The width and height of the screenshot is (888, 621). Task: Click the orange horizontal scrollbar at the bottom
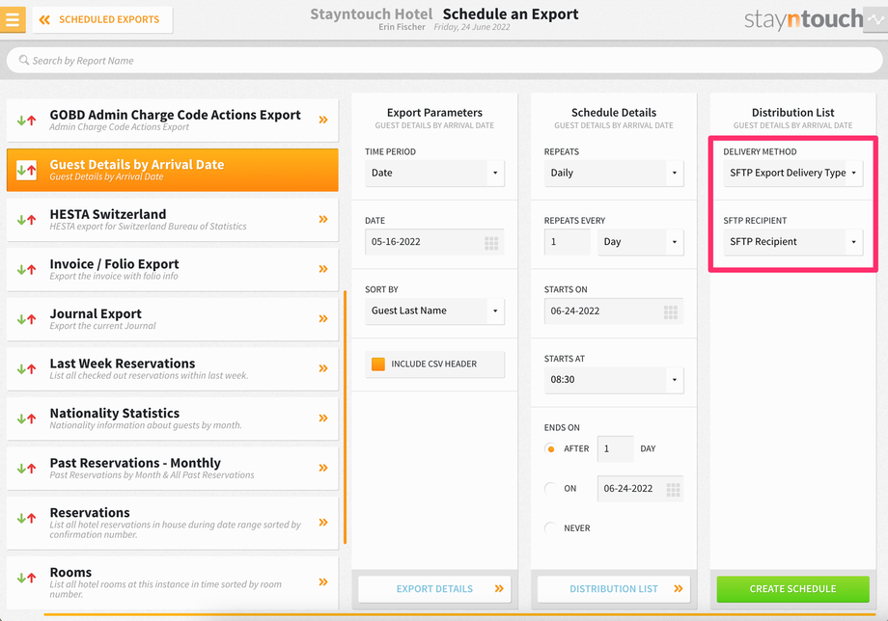459,614
